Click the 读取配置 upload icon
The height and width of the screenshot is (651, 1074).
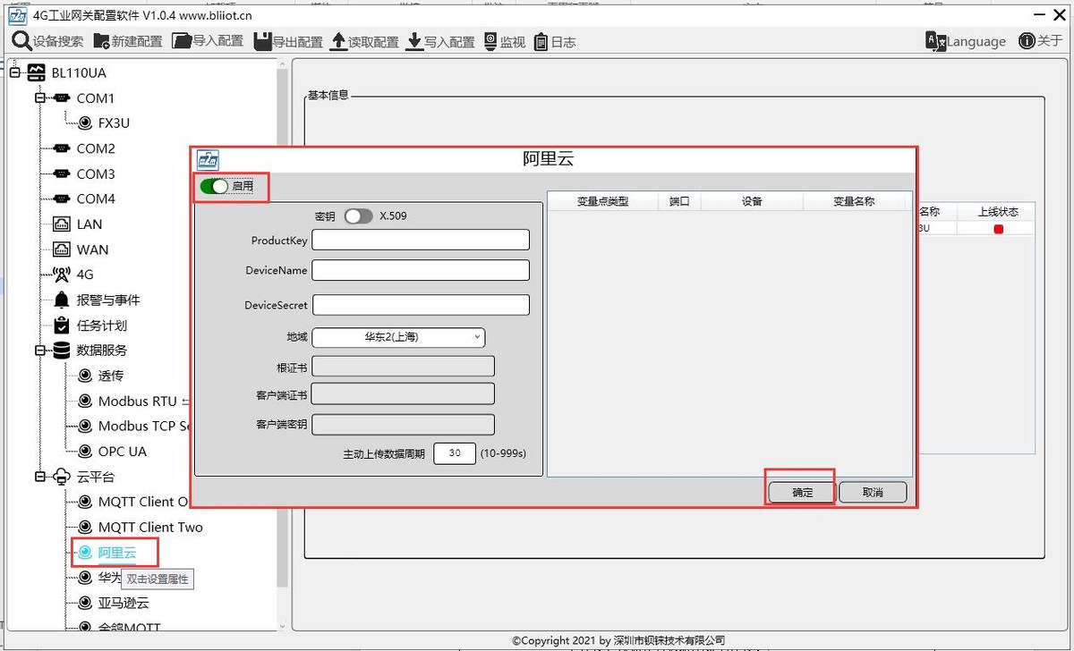coord(339,41)
